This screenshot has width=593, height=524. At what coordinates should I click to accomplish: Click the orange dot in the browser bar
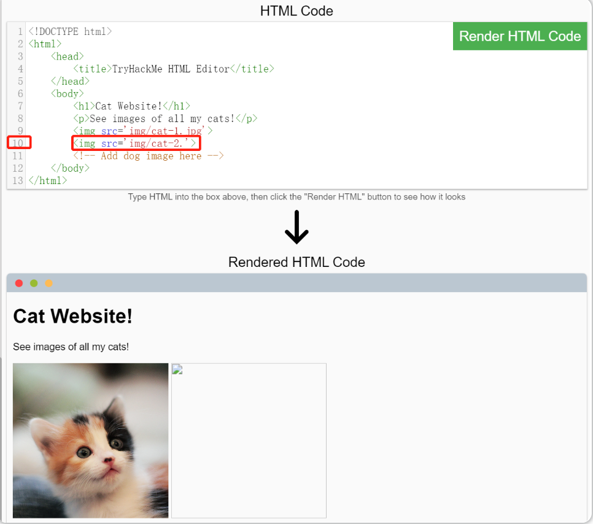(x=48, y=283)
